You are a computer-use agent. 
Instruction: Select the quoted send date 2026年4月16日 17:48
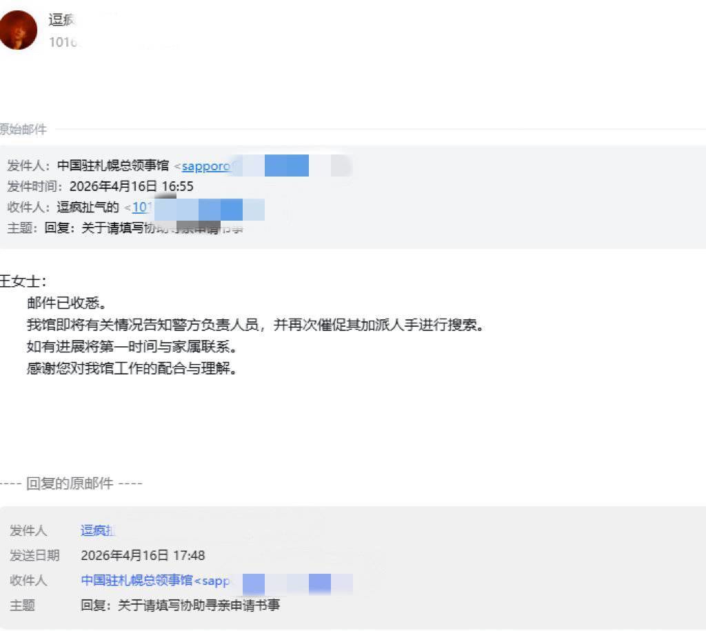click(143, 555)
